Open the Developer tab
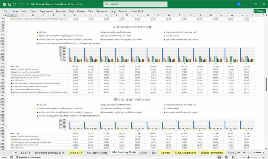 [x=102, y=11]
